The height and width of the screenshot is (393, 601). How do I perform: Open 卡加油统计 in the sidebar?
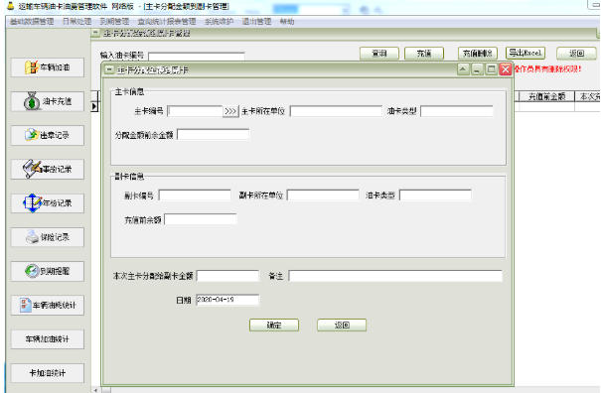click(48, 373)
